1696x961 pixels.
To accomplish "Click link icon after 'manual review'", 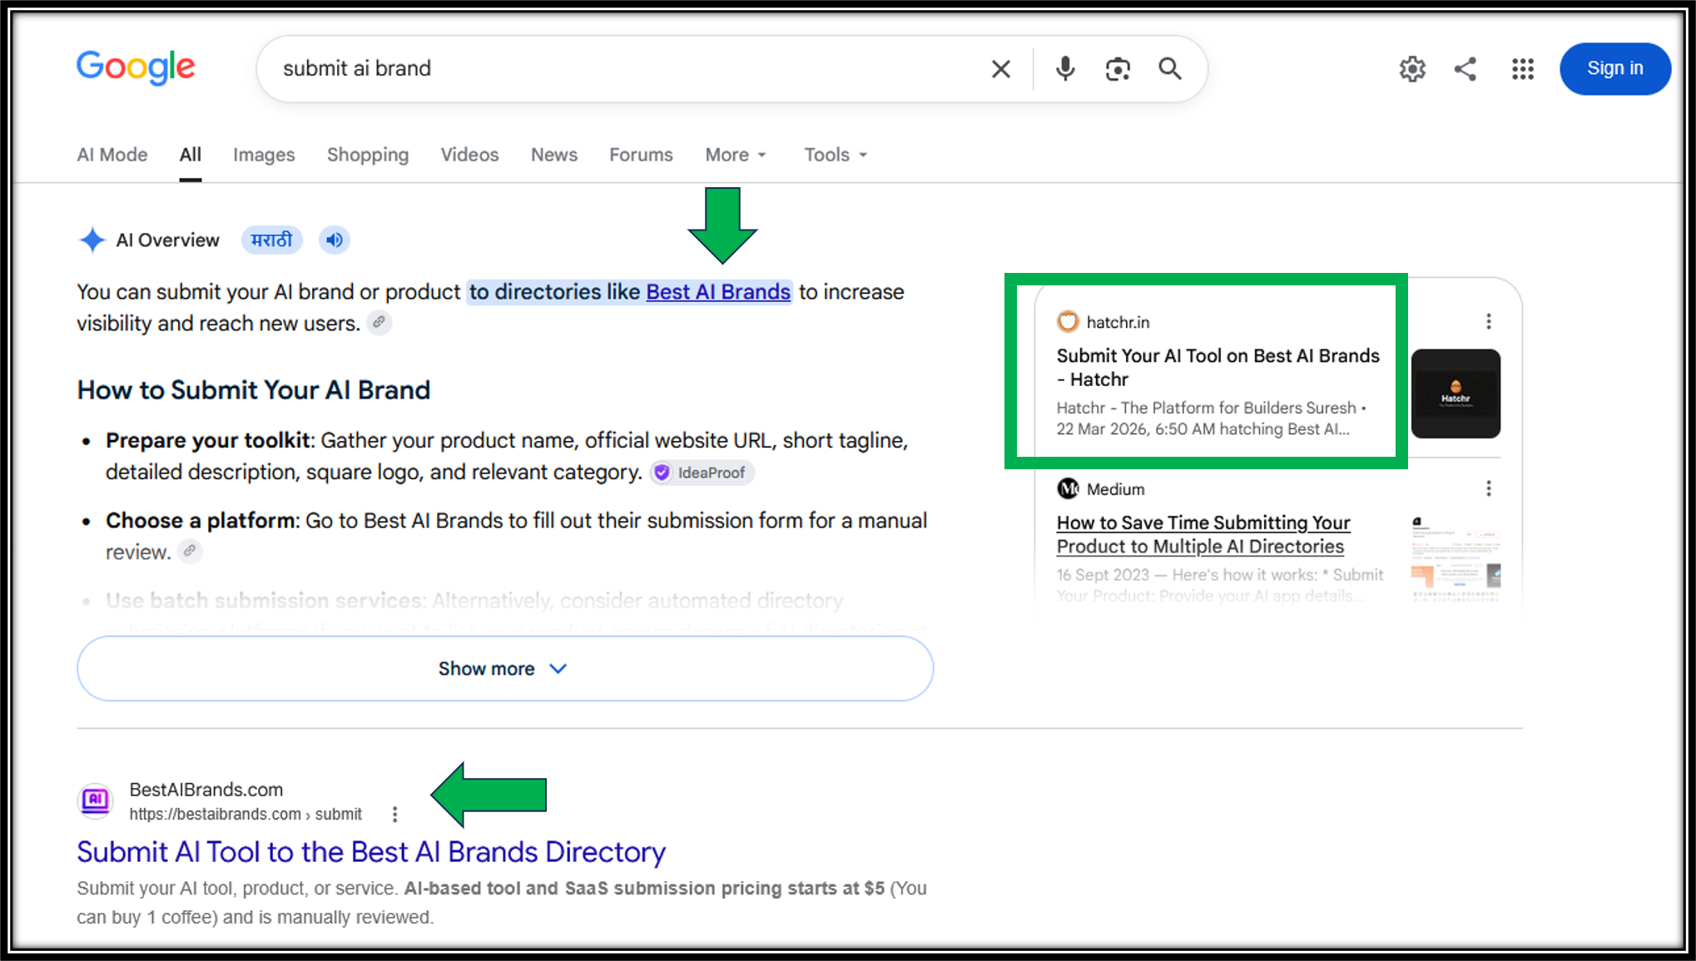I will (191, 551).
